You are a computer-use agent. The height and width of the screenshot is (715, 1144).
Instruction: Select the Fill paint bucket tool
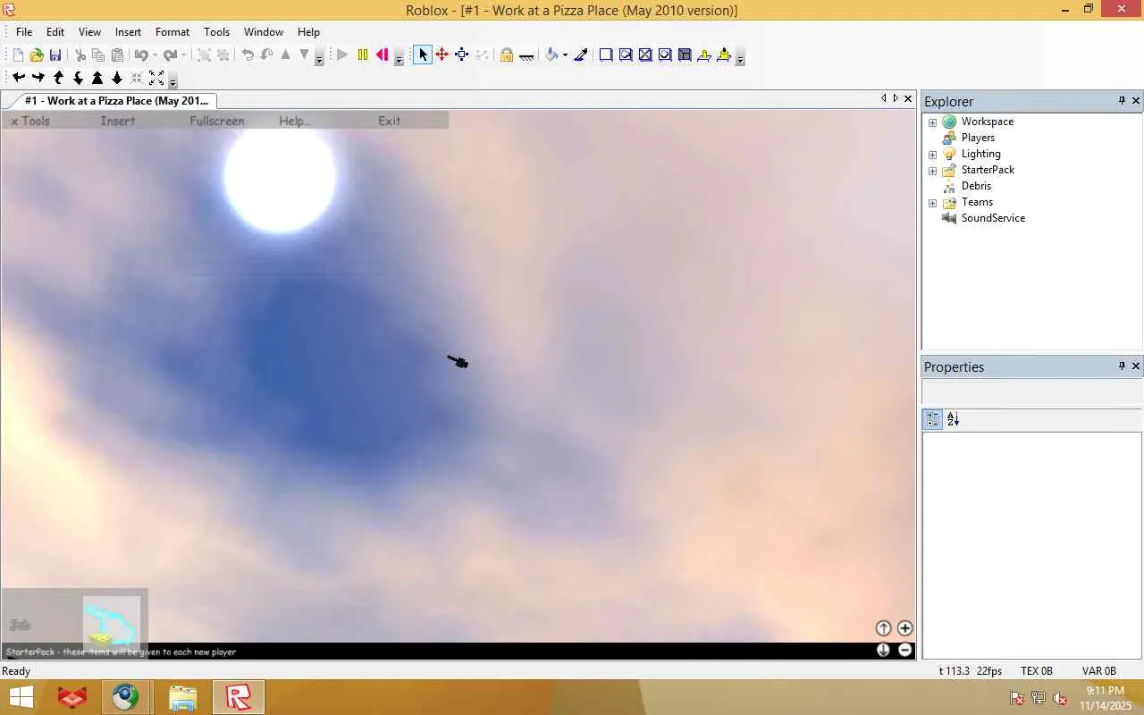click(x=551, y=55)
